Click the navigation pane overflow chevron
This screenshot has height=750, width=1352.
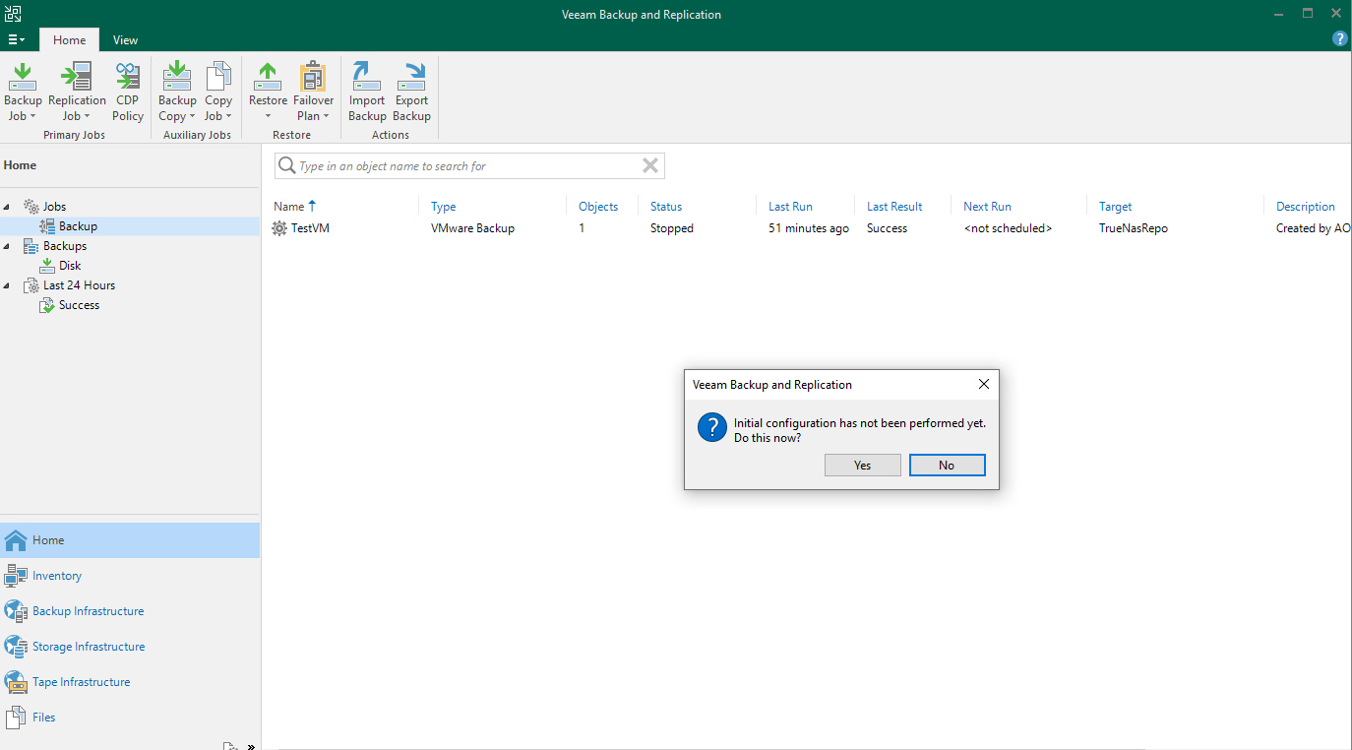coord(251,746)
